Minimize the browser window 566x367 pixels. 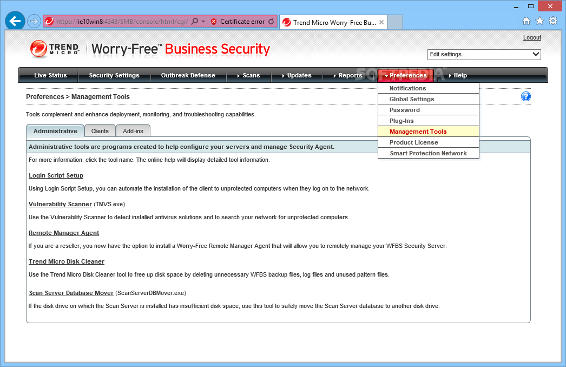point(516,6)
